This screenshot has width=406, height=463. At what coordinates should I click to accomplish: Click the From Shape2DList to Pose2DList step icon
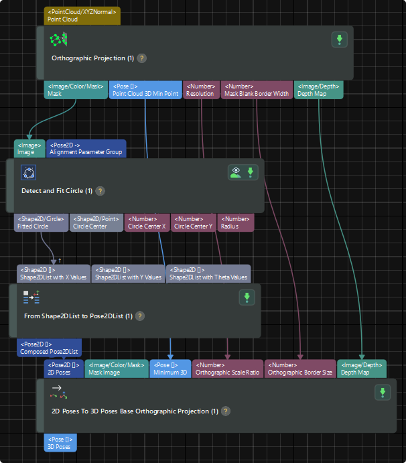pyautogui.click(x=31, y=297)
